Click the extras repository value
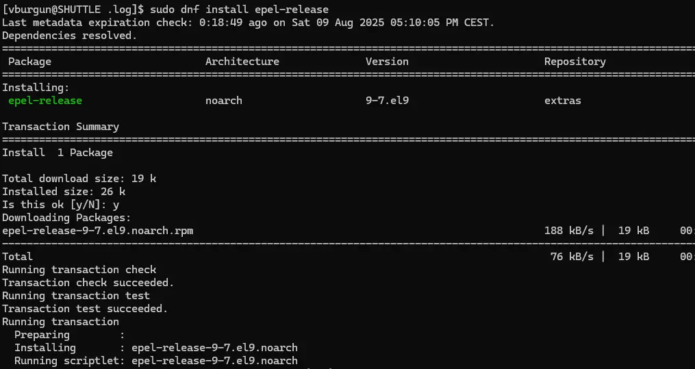The image size is (695, 369). (x=562, y=101)
